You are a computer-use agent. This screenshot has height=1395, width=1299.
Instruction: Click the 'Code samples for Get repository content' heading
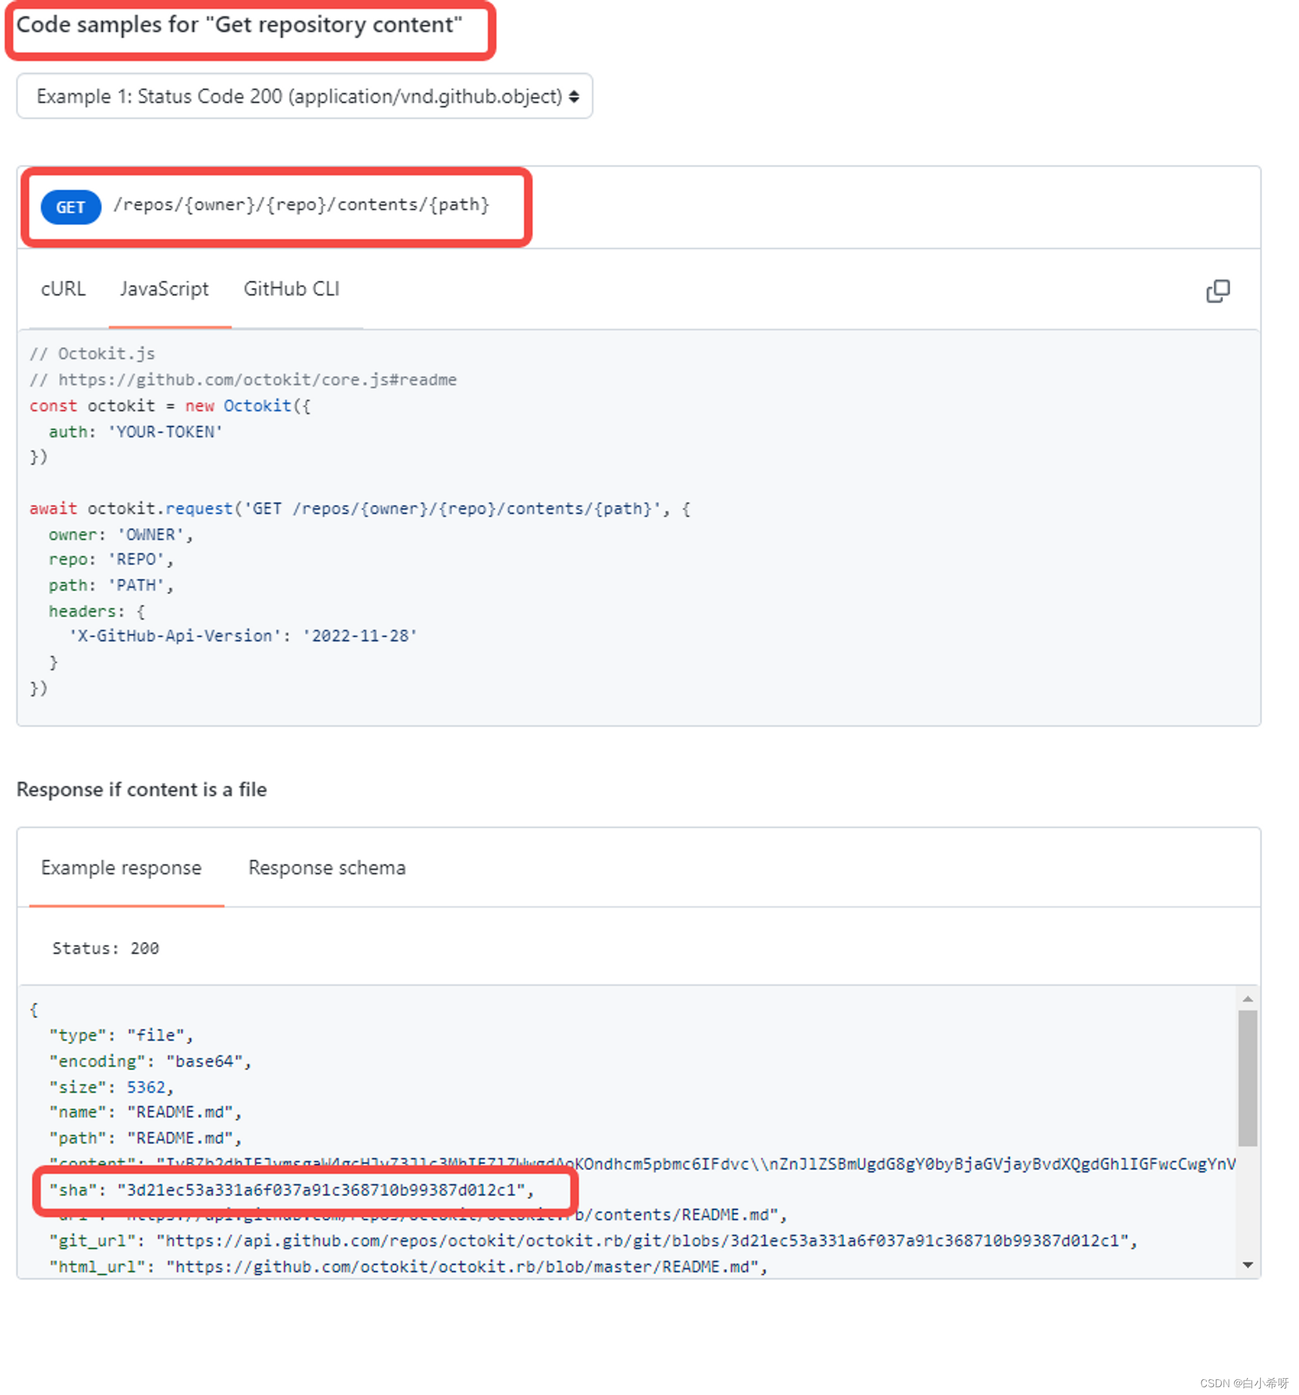click(239, 25)
